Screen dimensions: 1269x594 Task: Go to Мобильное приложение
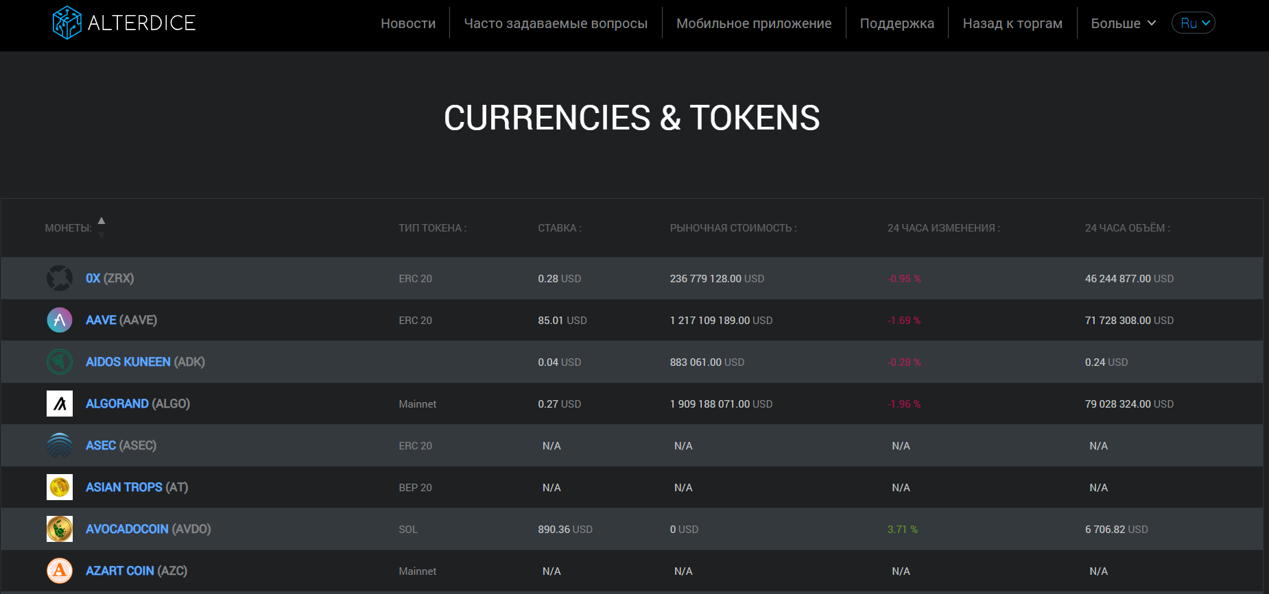pos(754,23)
